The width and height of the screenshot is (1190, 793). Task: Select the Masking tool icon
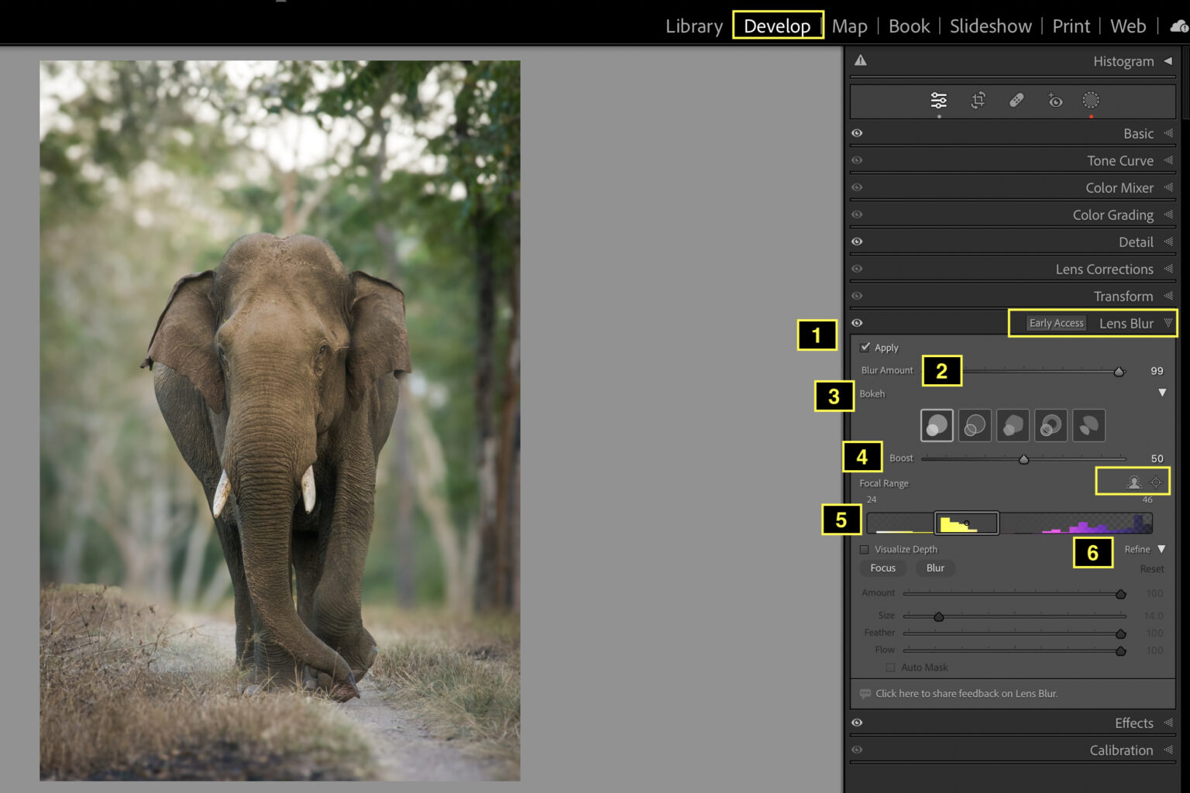point(1091,100)
